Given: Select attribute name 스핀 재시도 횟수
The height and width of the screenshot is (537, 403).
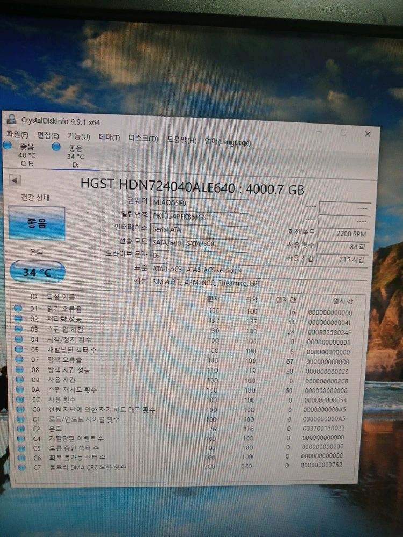Looking at the screenshot, I should point(73,390).
